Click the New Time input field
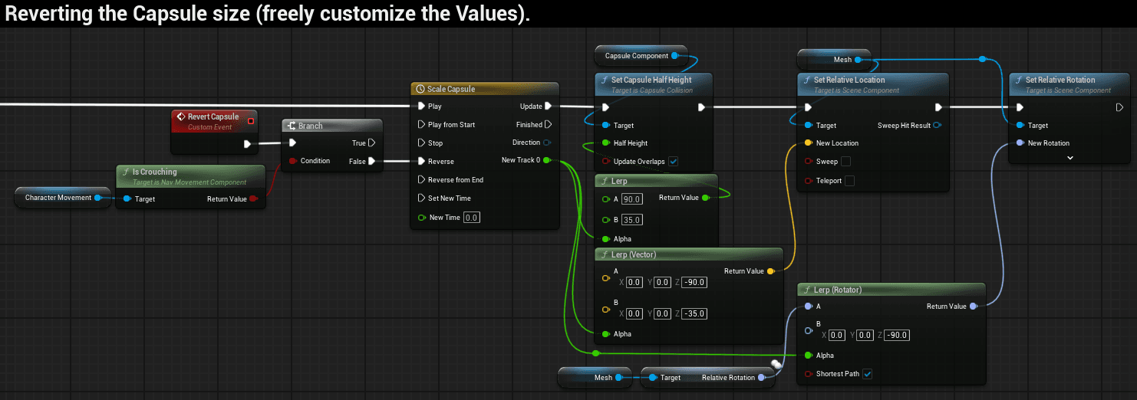Viewport: 1137px width, 400px height. 471,218
